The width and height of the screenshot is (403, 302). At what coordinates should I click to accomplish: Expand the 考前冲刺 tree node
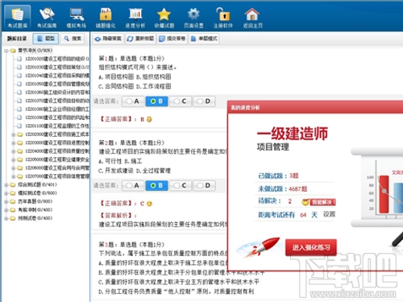6,210
